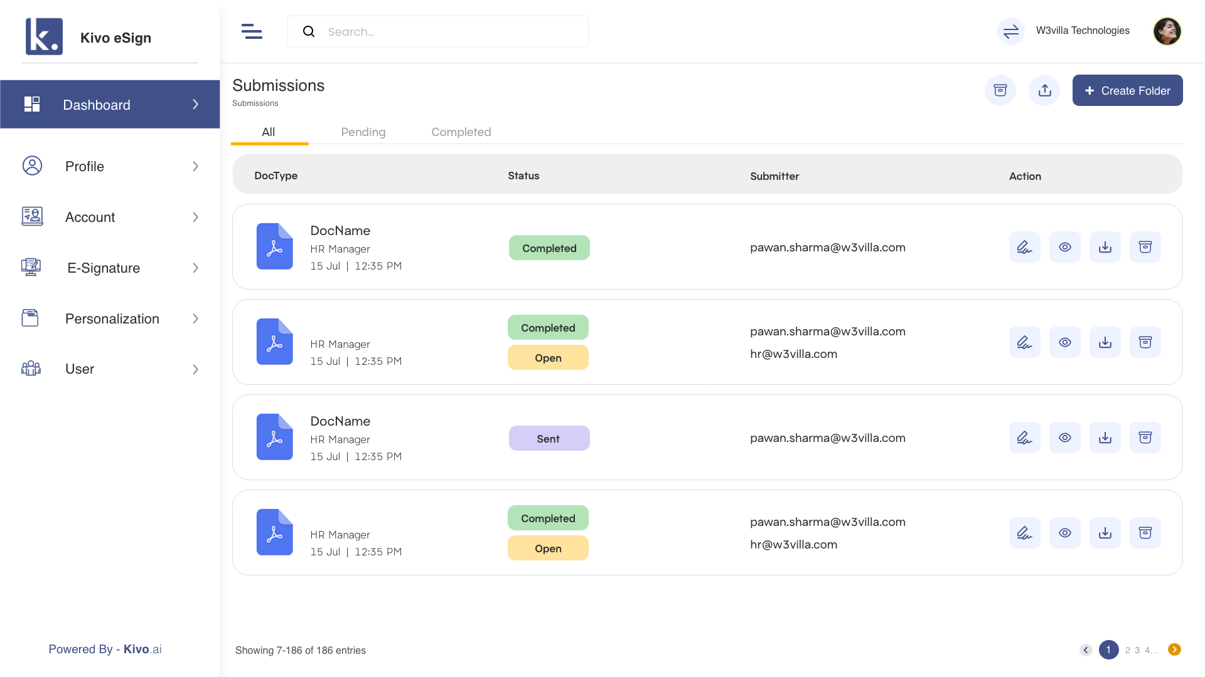Click the archive icon near Create Folder

pos(1000,90)
